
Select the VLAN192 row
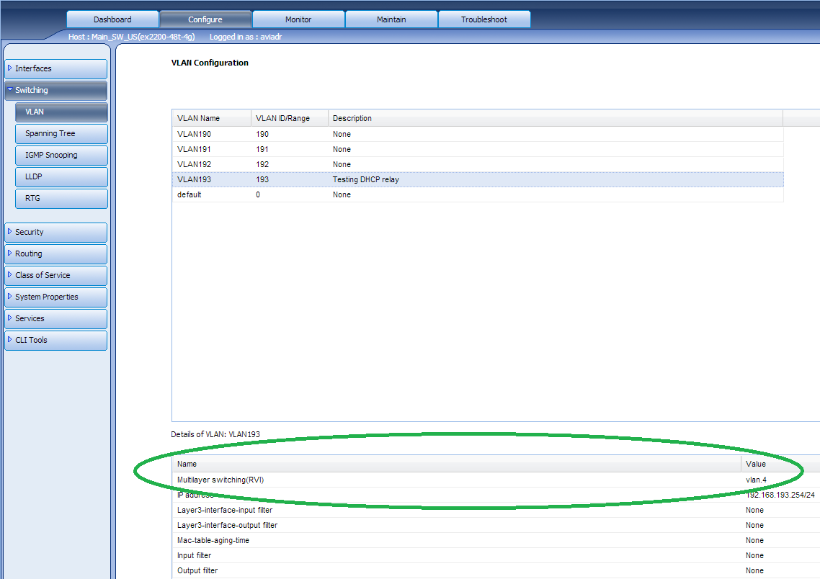point(478,165)
